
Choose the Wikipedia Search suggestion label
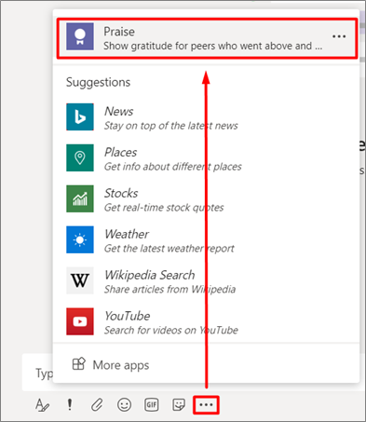coord(150,275)
